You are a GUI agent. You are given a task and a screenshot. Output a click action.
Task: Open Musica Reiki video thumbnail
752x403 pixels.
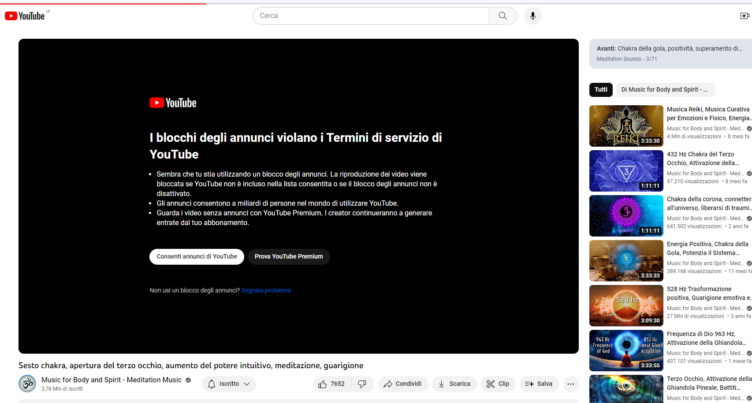(x=626, y=126)
